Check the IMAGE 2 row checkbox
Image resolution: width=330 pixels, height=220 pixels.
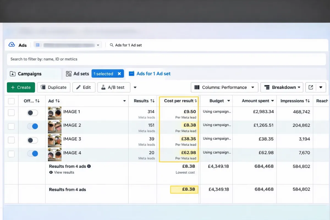click(11, 127)
